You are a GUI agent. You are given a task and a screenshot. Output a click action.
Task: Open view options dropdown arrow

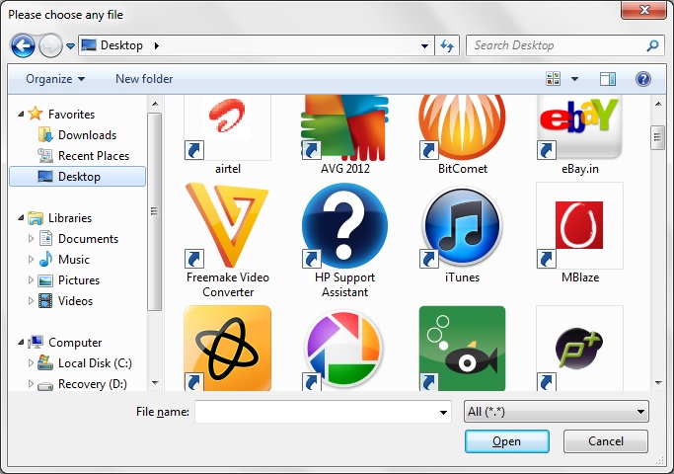pos(574,79)
